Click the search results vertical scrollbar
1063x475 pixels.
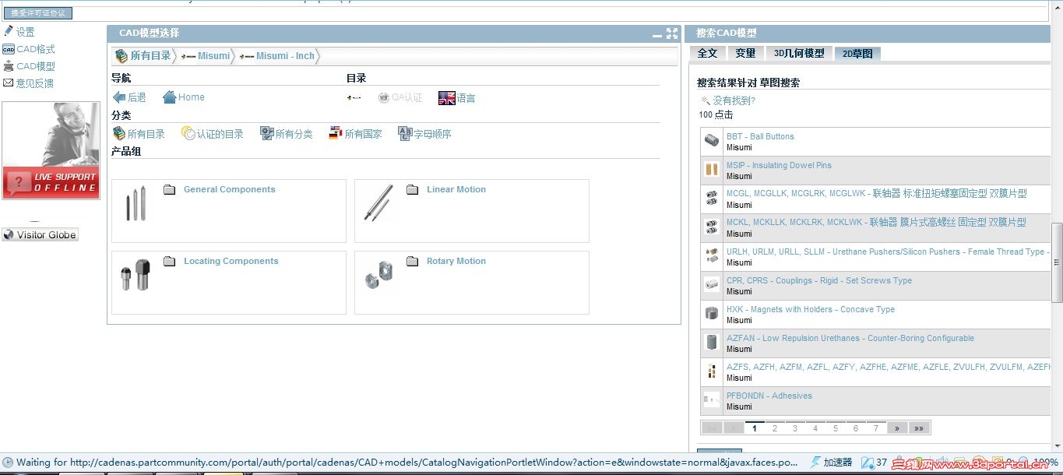point(1057,265)
